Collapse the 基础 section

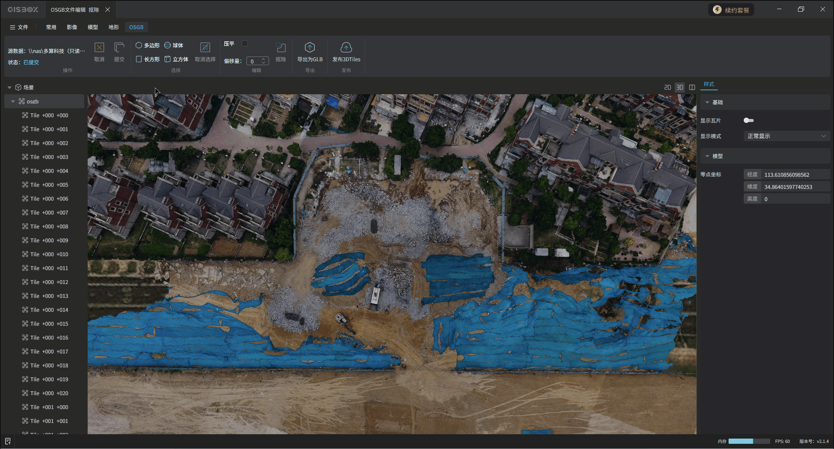pos(707,102)
